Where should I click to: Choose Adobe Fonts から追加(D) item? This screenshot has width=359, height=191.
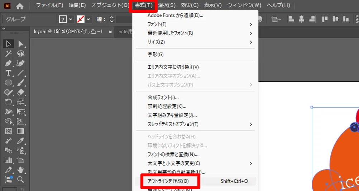[195, 15]
